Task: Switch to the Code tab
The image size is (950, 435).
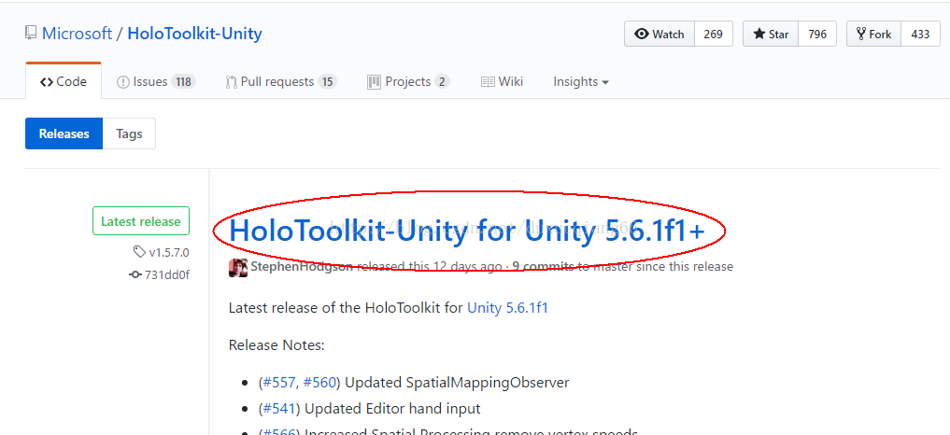Action: 64,81
